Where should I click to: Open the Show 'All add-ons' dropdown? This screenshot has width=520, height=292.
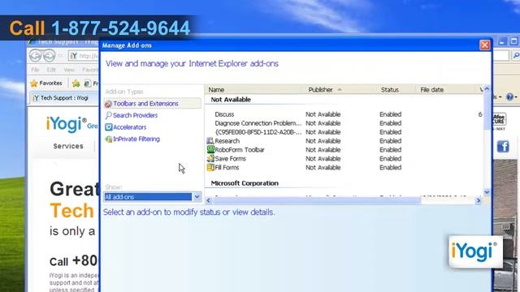coord(197,197)
